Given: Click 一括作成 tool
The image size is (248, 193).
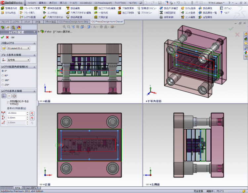Looking at the screenshot, I should click(101, 13).
